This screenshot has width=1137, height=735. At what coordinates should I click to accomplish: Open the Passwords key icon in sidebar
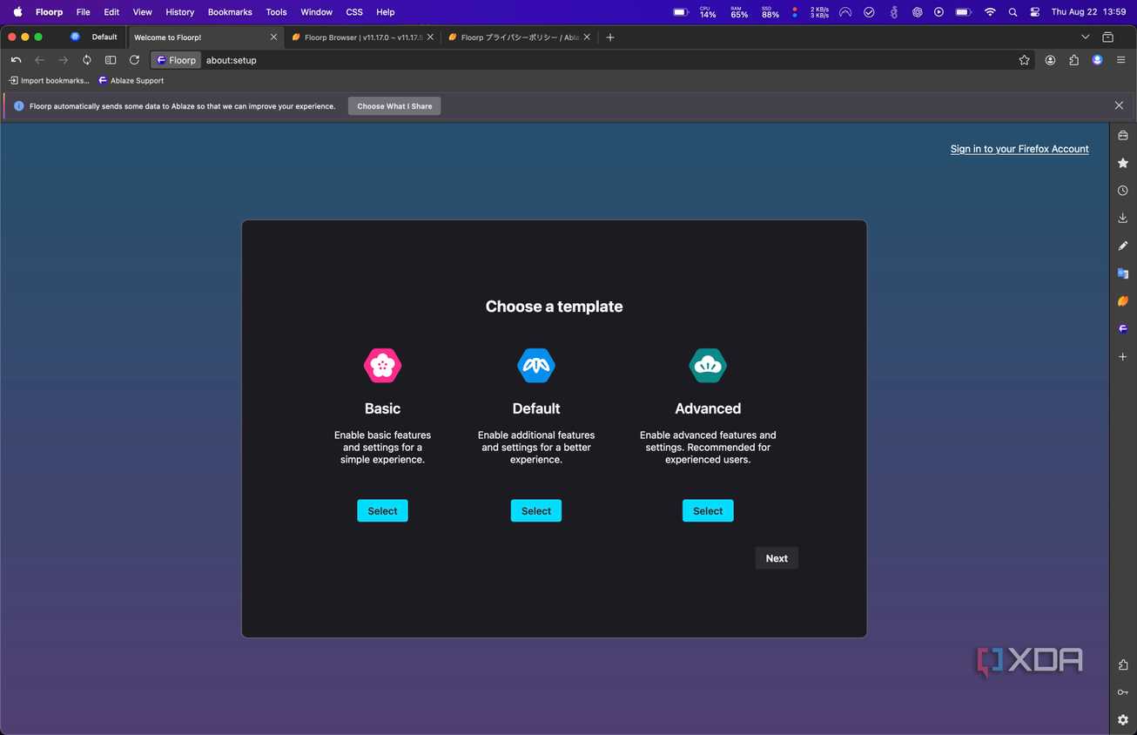tap(1123, 692)
